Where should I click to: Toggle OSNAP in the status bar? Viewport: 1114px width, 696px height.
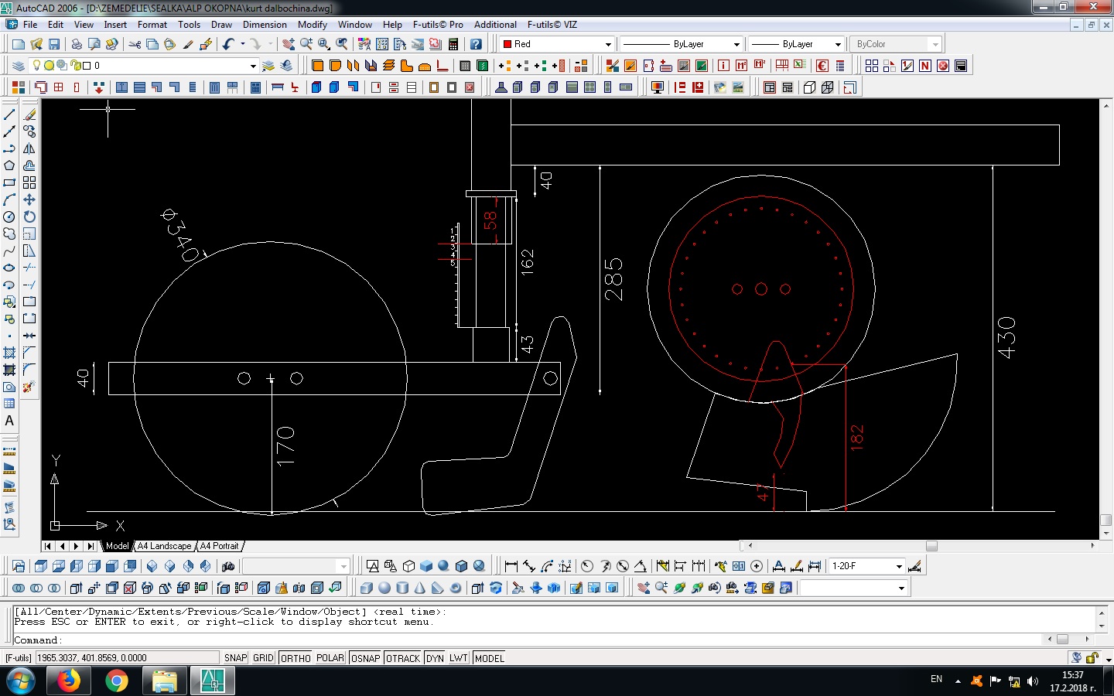365,658
